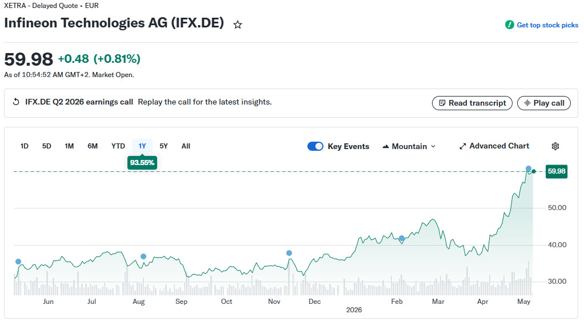The image size is (584, 321).
Task: Click the green top stock picks icon
Action: (x=509, y=25)
